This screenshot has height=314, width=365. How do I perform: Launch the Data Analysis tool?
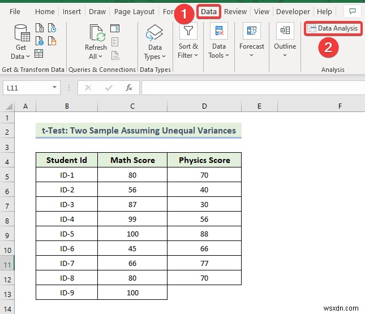coord(333,28)
